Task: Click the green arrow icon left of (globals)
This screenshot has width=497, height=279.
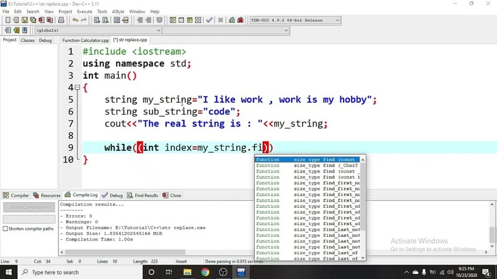Action: coord(16,30)
